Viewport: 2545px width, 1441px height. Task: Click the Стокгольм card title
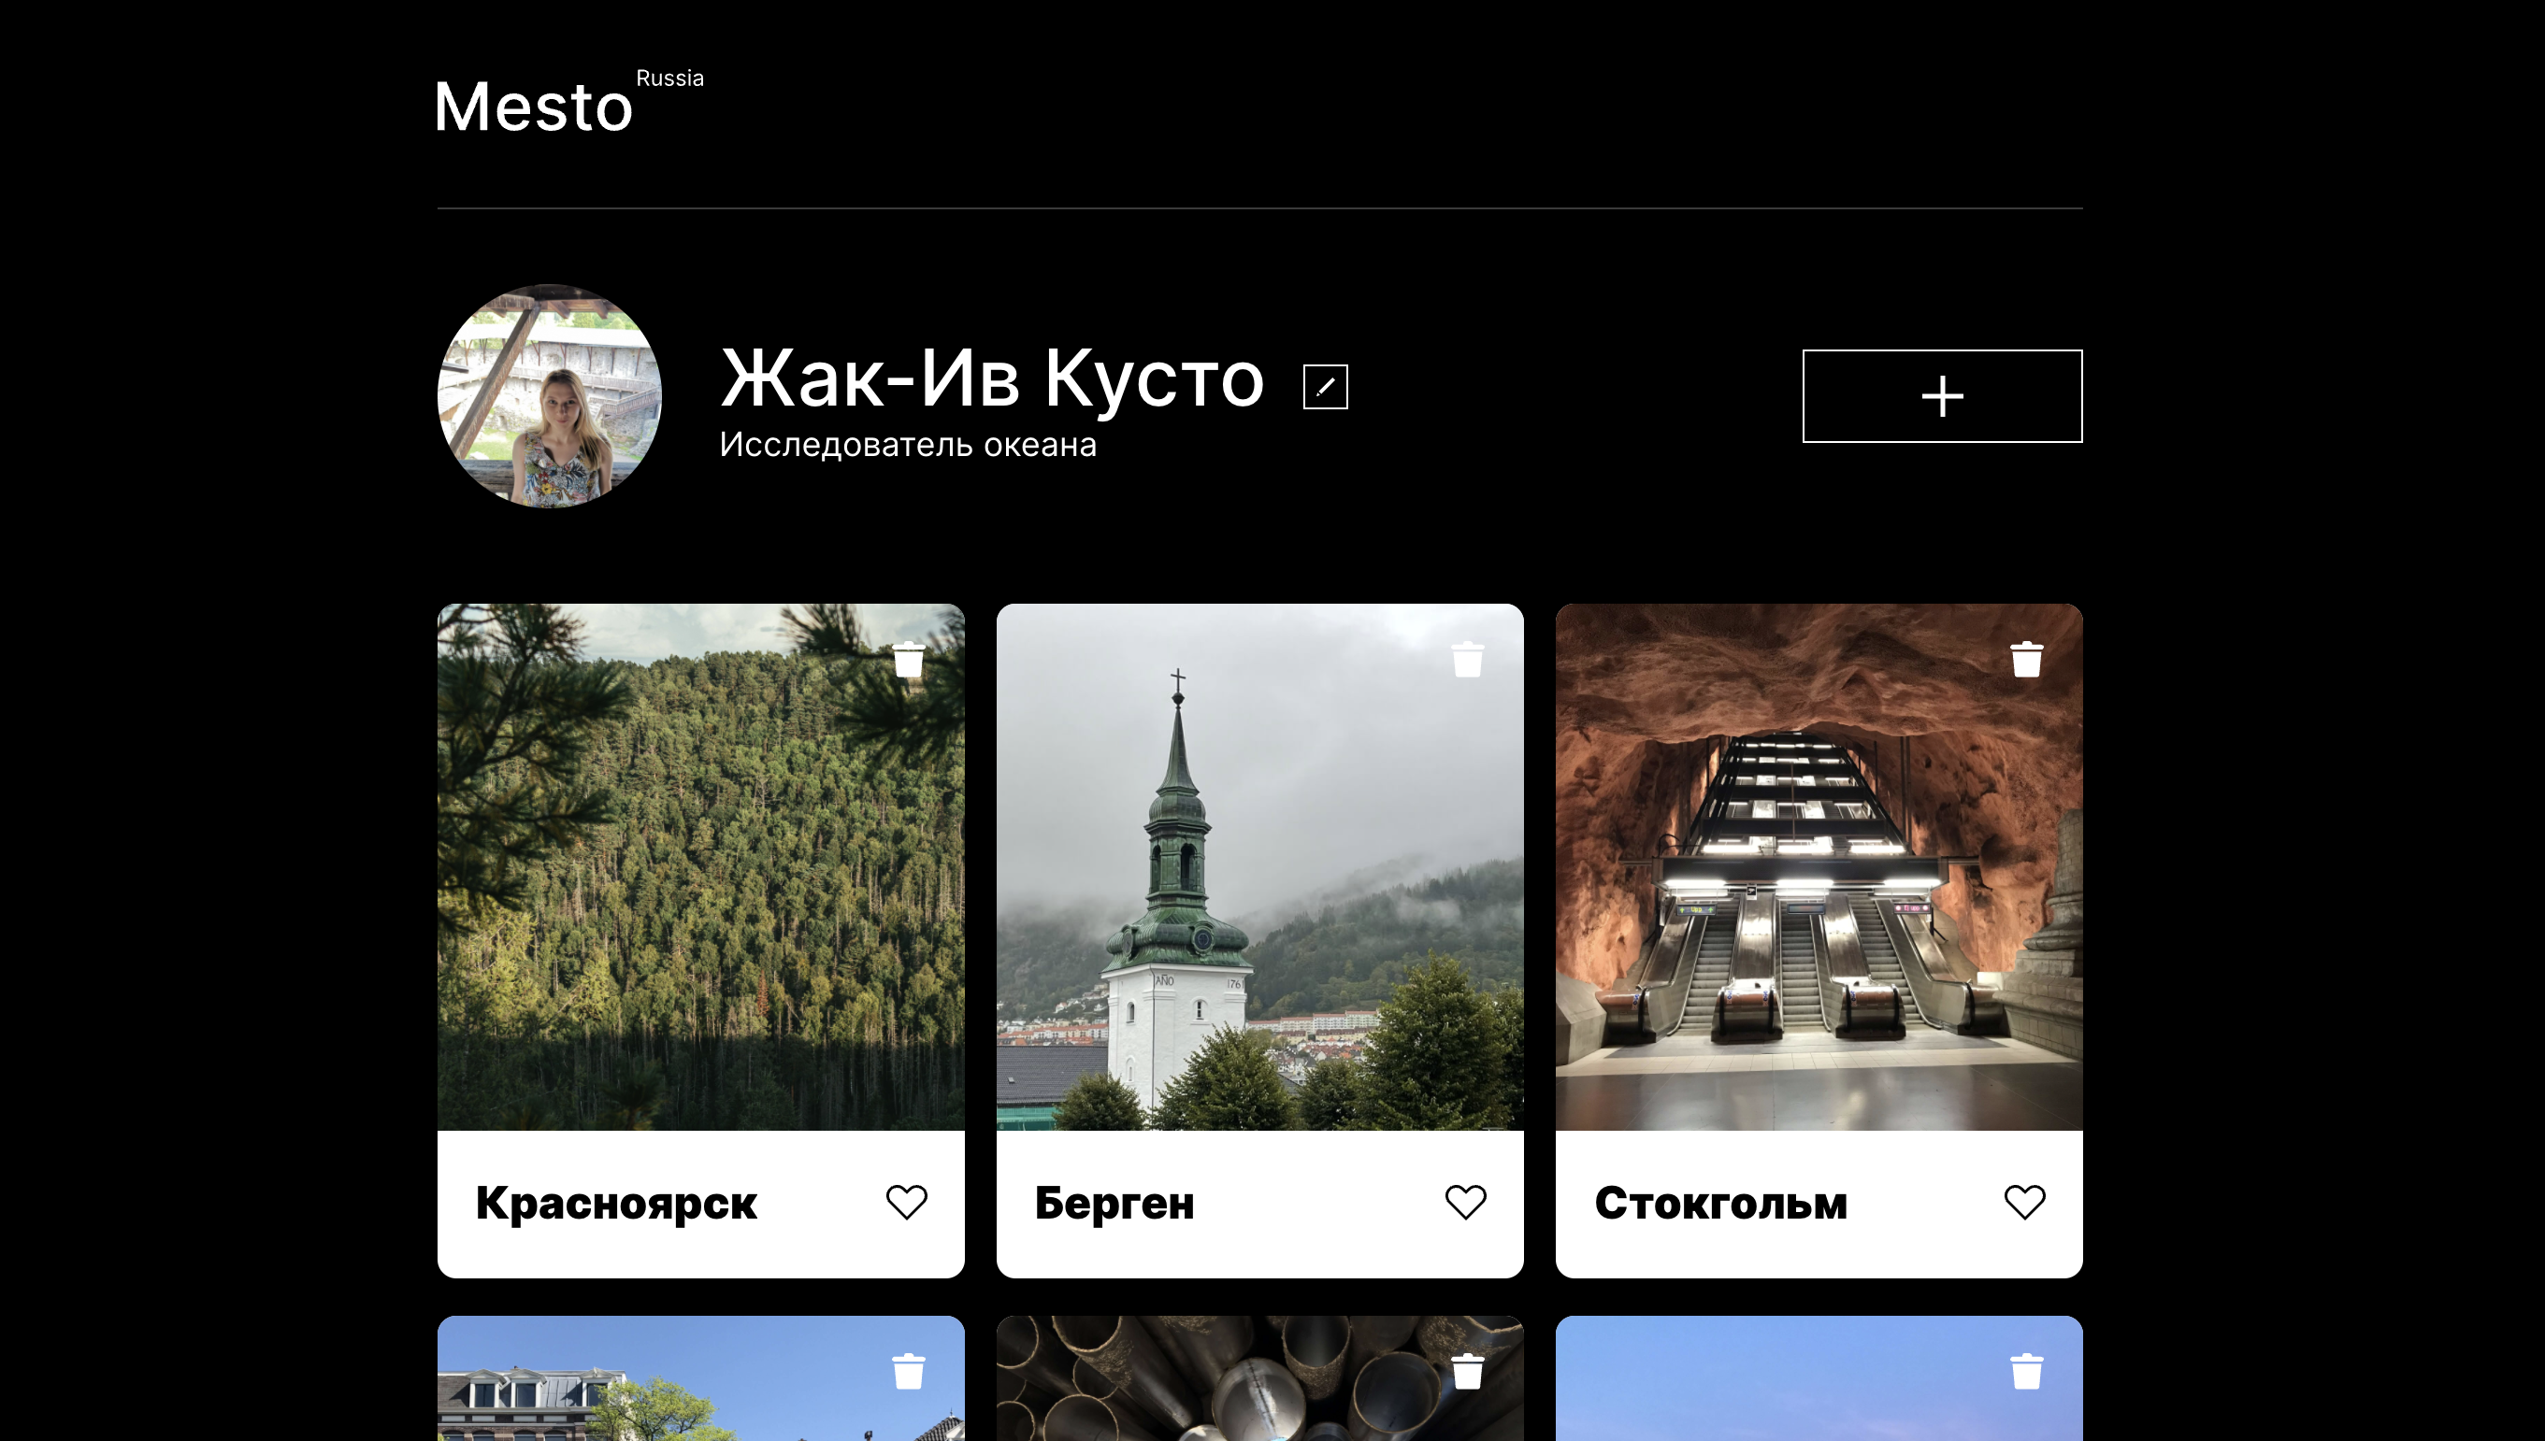click(1721, 1204)
